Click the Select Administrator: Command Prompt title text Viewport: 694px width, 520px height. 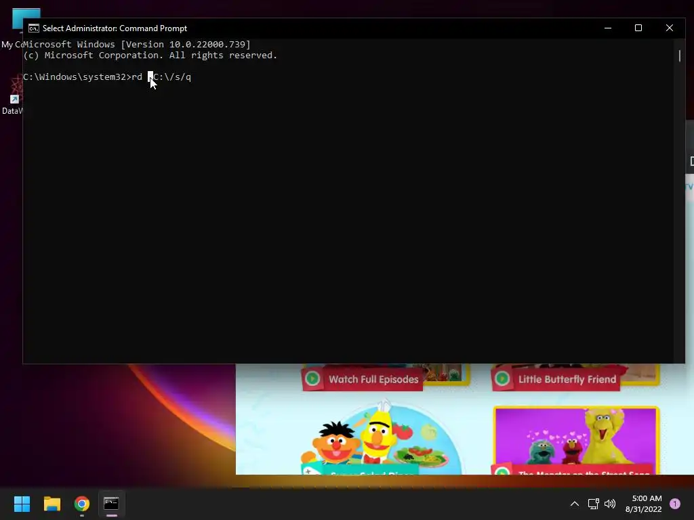pos(115,28)
